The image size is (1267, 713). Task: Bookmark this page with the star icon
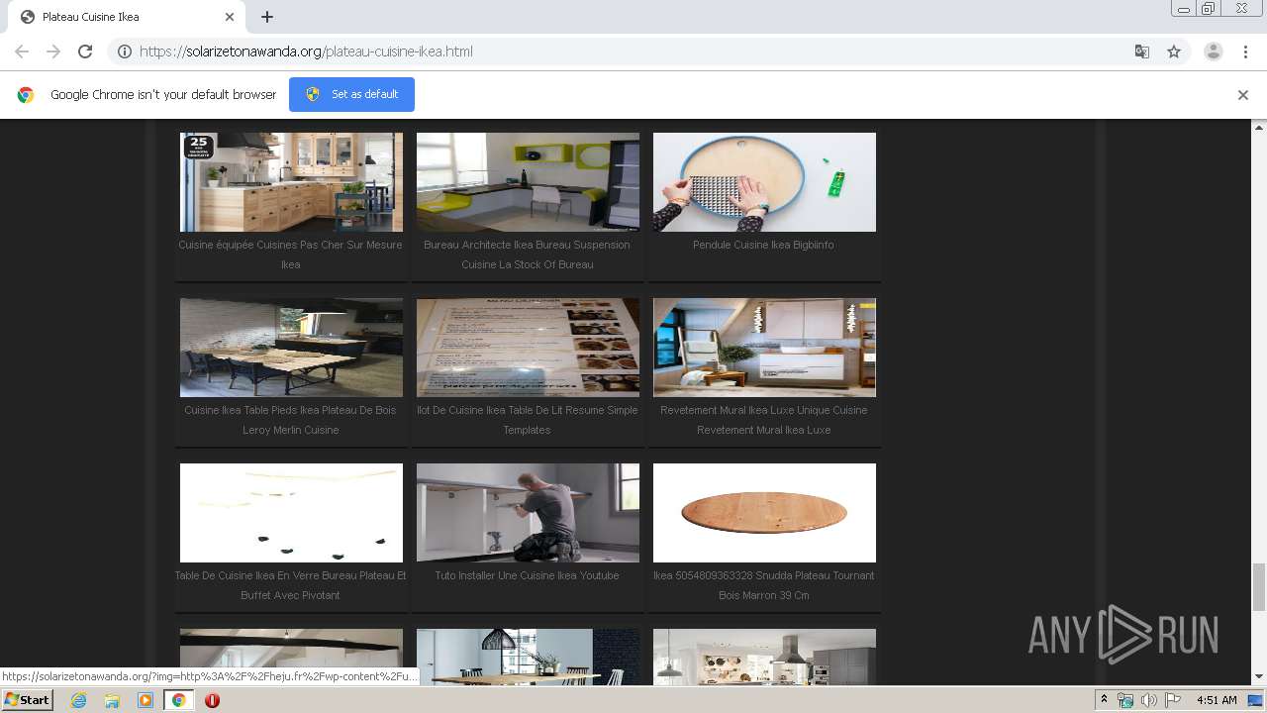tap(1174, 51)
